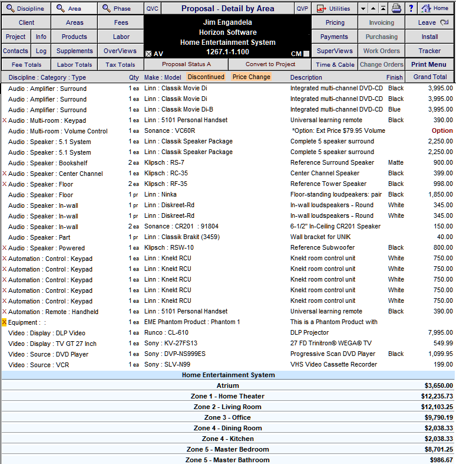Image resolution: width=456 pixels, height=464 pixels.
Task: Click Proposal Status A
Action: (x=186, y=64)
